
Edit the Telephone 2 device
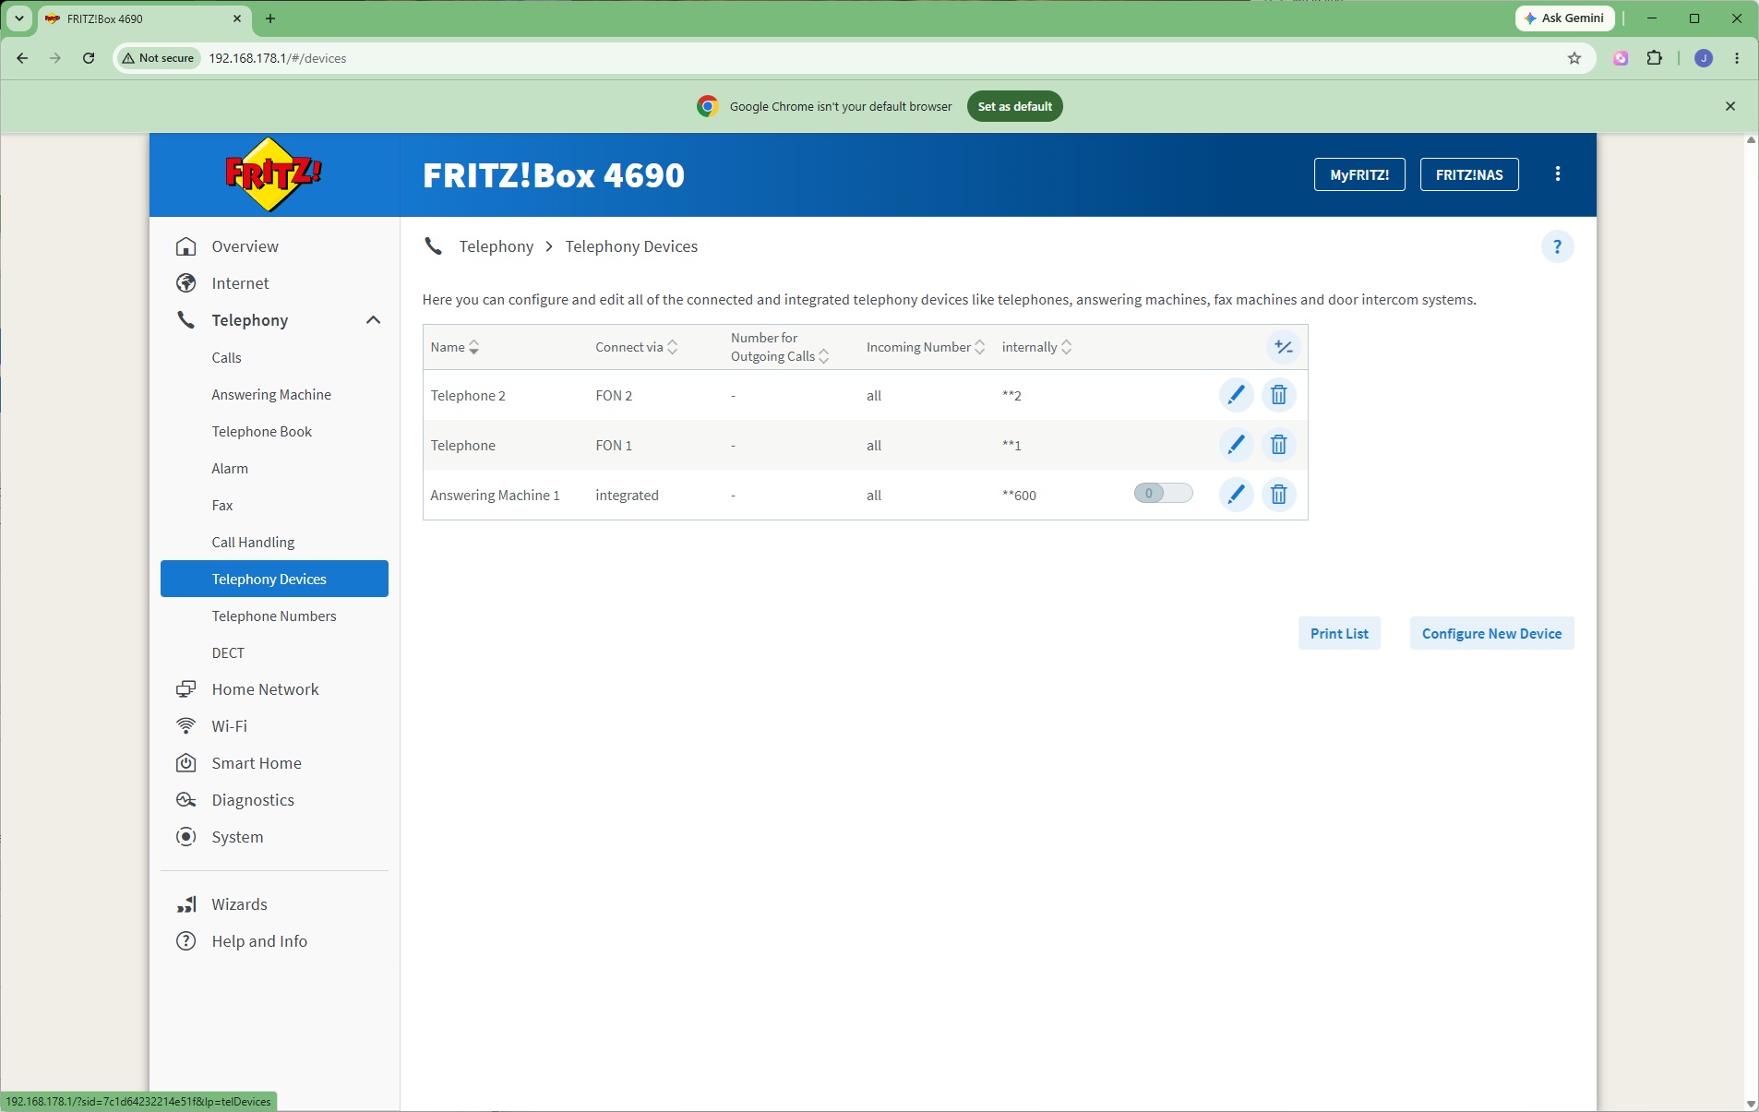[1236, 395]
